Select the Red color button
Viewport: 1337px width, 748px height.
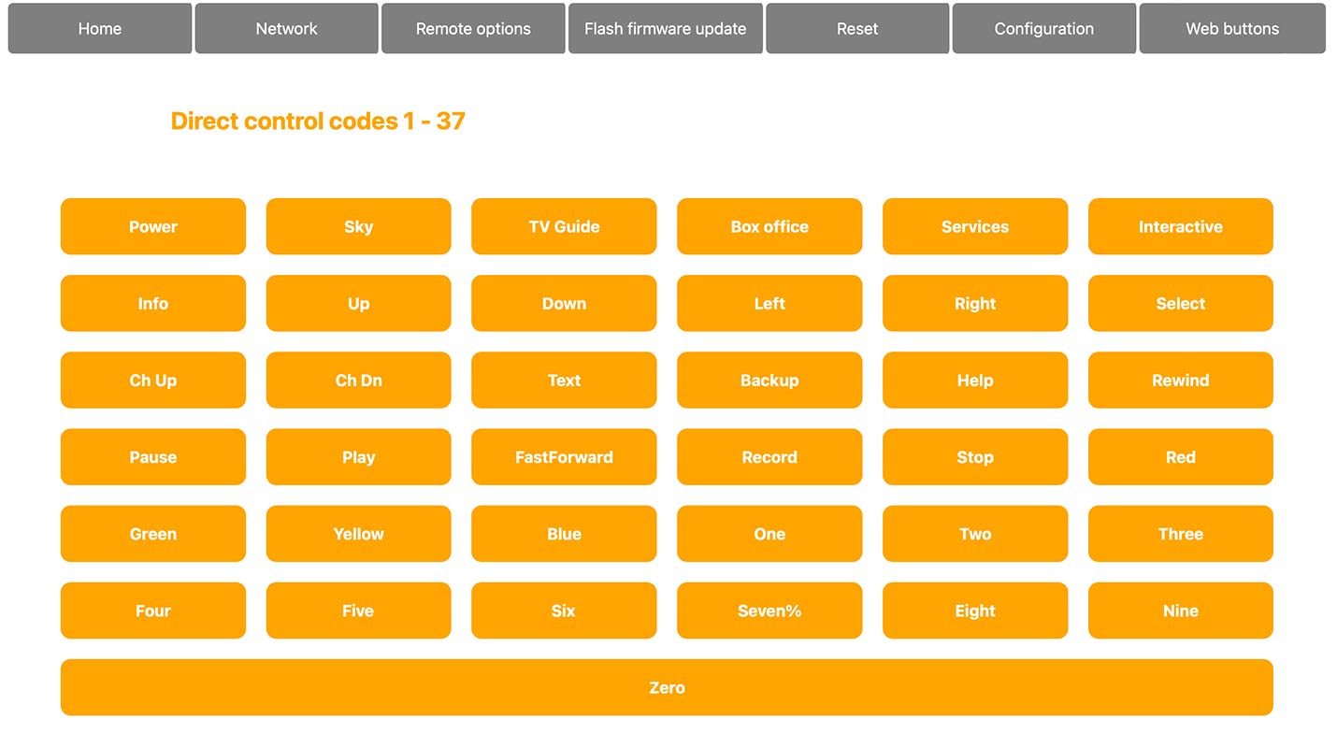pyautogui.click(x=1180, y=457)
